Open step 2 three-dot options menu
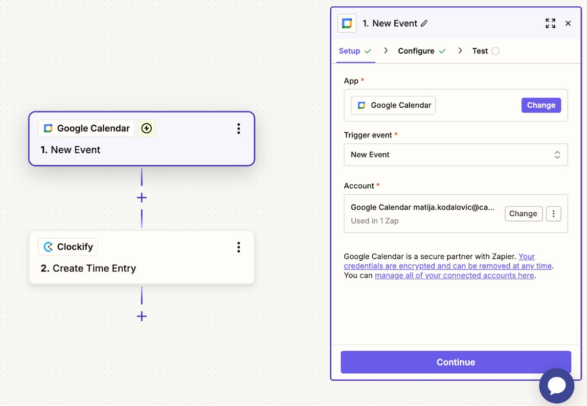 pyautogui.click(x=239, y=247)
